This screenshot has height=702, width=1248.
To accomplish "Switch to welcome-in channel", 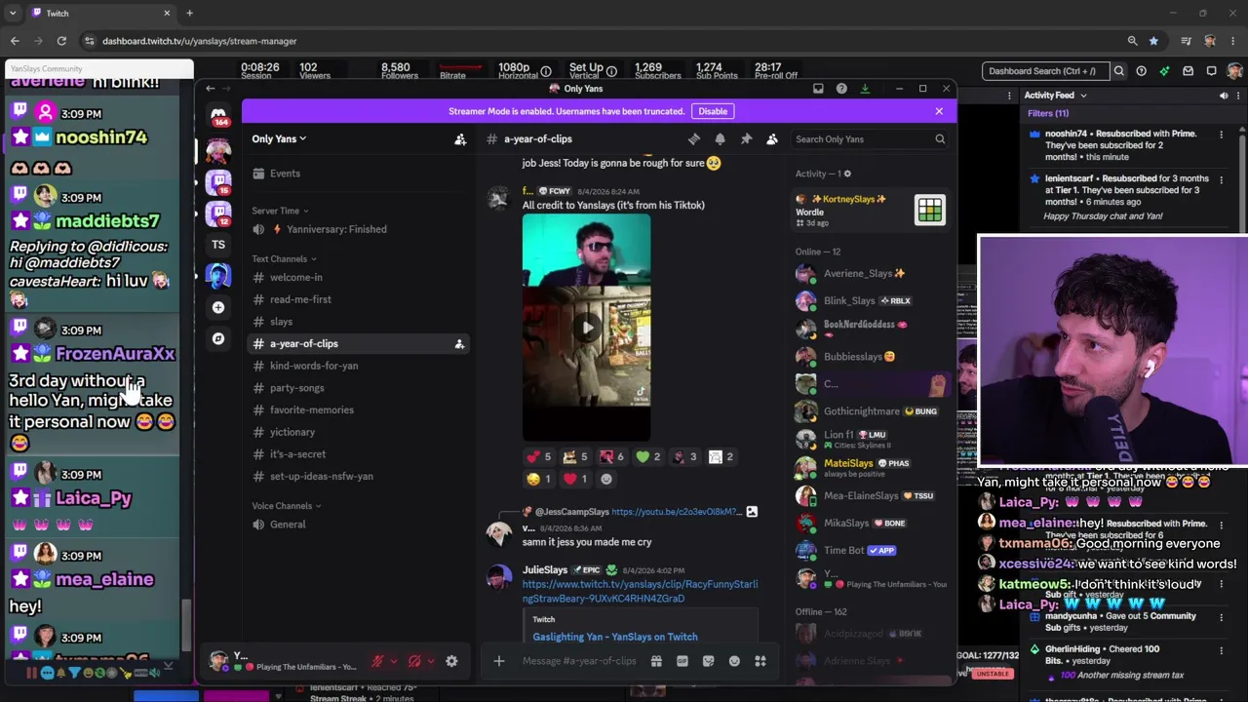I will (x=356, y=278).
